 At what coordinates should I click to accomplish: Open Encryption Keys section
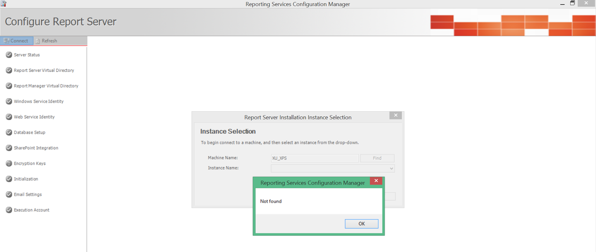(x=30, y=163)
